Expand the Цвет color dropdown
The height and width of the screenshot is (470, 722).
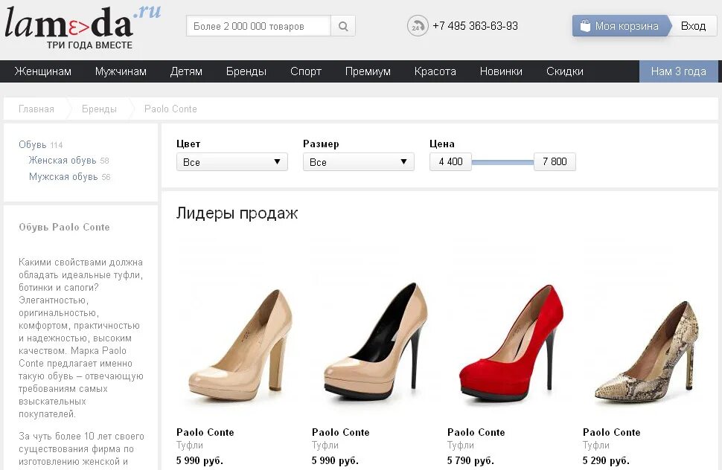click(x=232, y=162)
